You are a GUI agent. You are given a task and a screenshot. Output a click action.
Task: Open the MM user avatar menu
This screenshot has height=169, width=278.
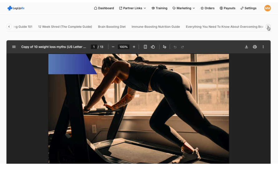point(267,8)
